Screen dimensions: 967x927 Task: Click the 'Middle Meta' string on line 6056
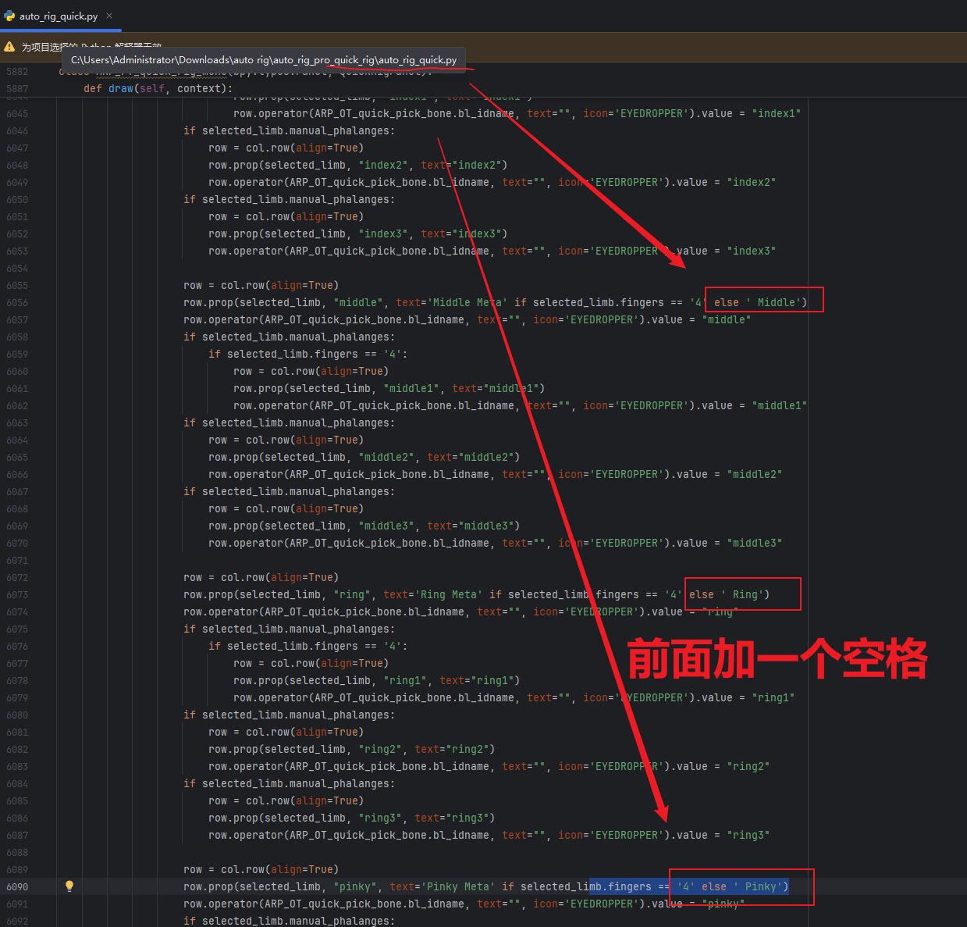[467, 302]
